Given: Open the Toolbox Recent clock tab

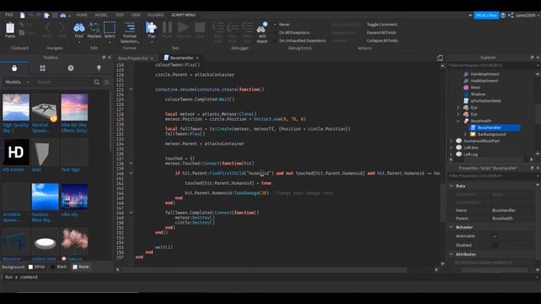Looking at the screenshot, I should click(71, 68).
